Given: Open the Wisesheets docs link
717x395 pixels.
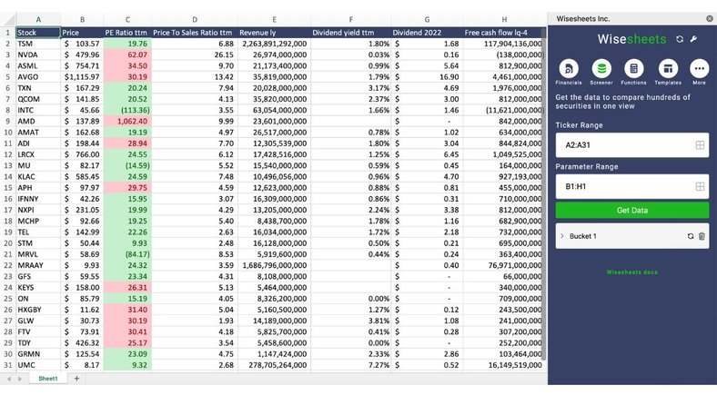Looking at the screenshot, I should pos(632,272).
